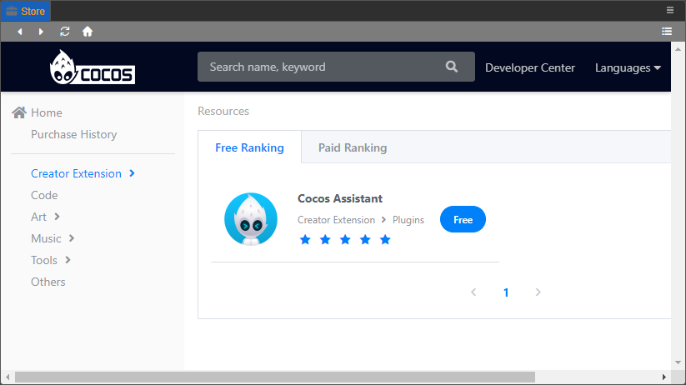Click the Cocos logo in header
This screenshot has width=686, height=385.
click(92, 67)
